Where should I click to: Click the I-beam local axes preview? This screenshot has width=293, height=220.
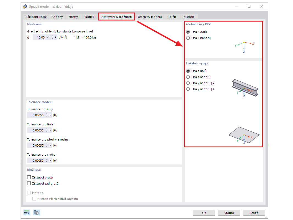coord(245,88)
